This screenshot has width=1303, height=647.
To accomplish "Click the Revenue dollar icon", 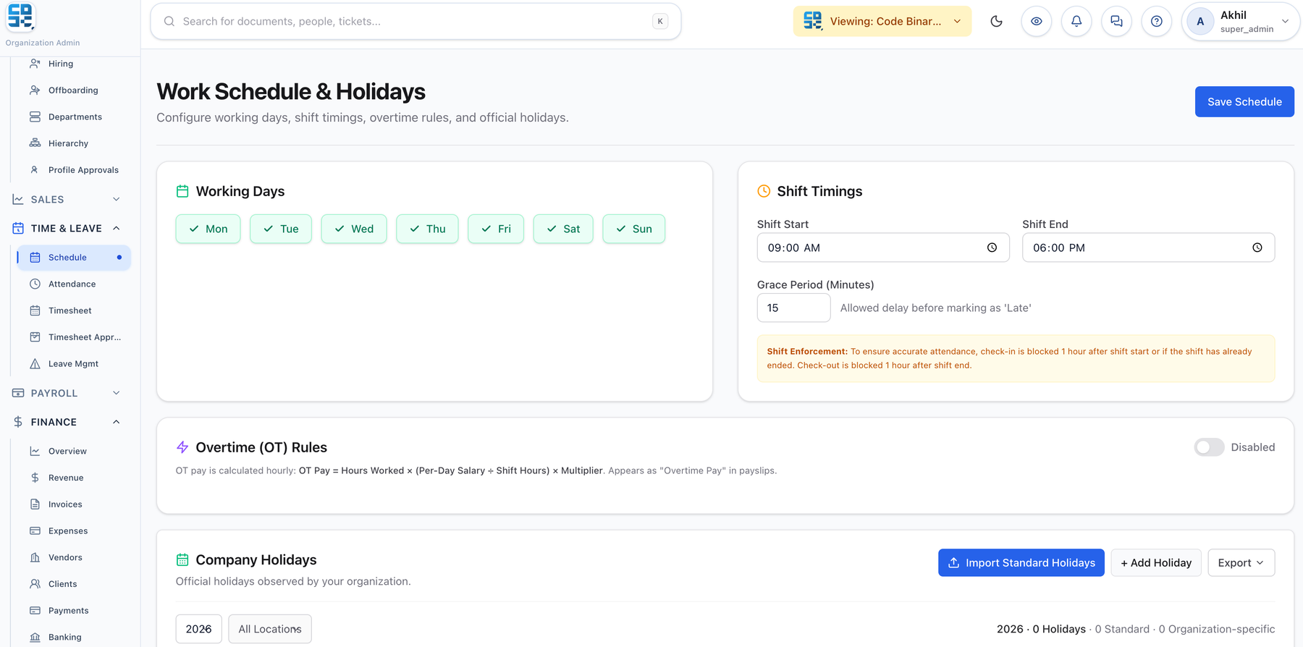I will coord(35,478).
